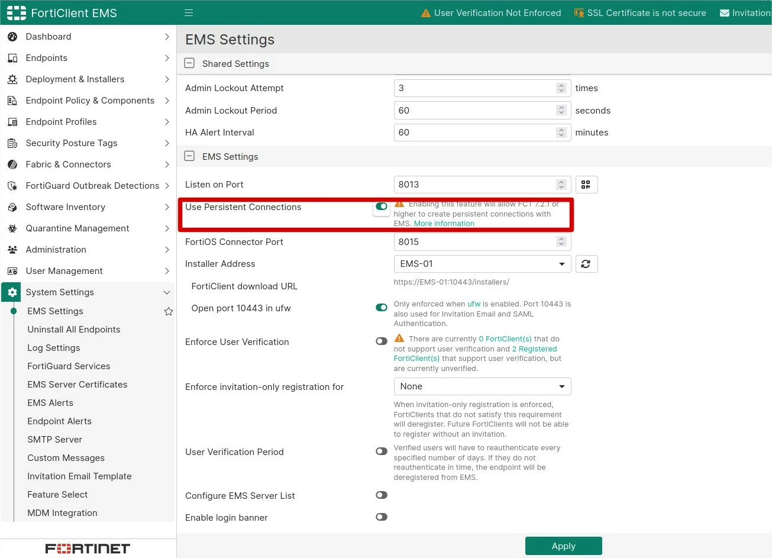Collapse the EMS Settings section
Screen dimensions: 772x558
click(x=189, y=156)
